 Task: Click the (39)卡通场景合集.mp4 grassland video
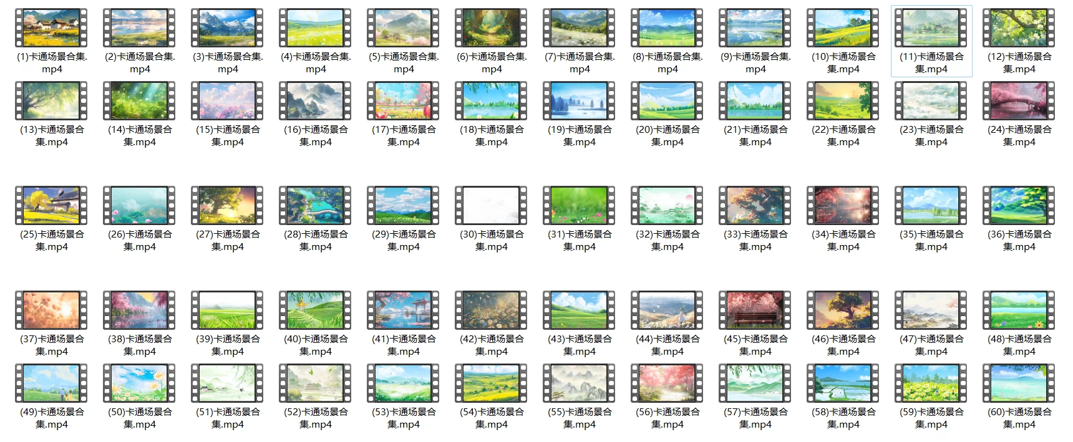(228, 310)
